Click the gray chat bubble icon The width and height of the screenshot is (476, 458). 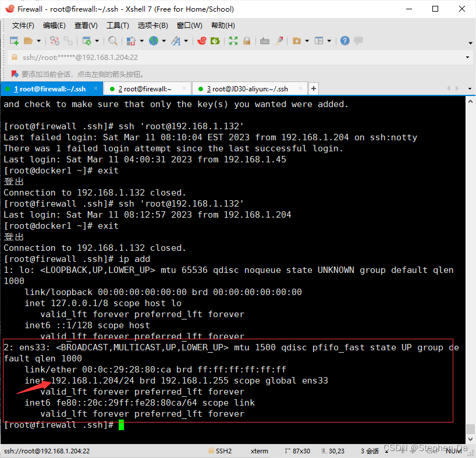coord(358,41)
